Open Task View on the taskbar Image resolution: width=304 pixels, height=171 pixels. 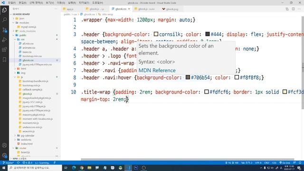pyautogui.click(x=66, y=168)
